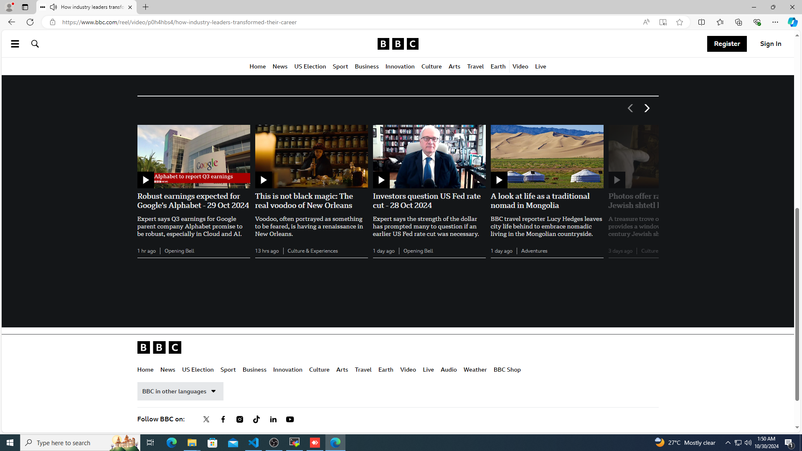Image resolution: width=802 pixels, height=451 pixels.
Task: Click the Register button
Action: (x=727, y=44)
